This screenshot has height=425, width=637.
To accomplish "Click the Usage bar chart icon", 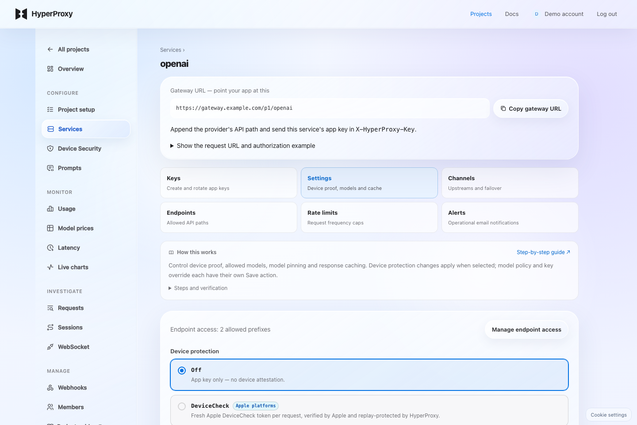I will pyautogui.click(x=50, y=209).
